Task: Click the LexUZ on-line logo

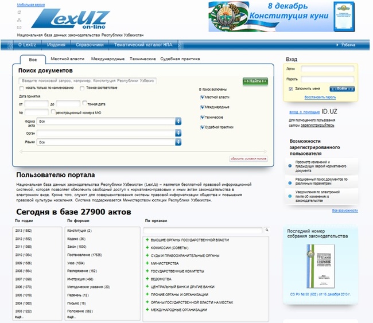Action: (71, 19)
